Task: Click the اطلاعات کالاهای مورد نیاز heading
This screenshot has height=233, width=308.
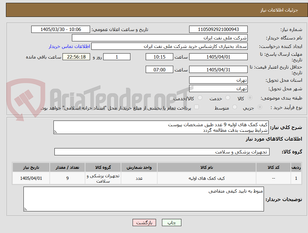Action: click(x=274, y=139)
